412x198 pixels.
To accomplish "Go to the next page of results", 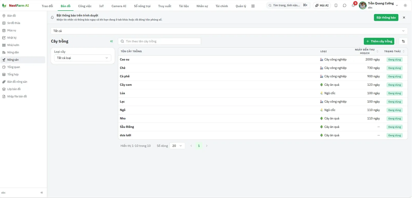I will tap(207, 146).
